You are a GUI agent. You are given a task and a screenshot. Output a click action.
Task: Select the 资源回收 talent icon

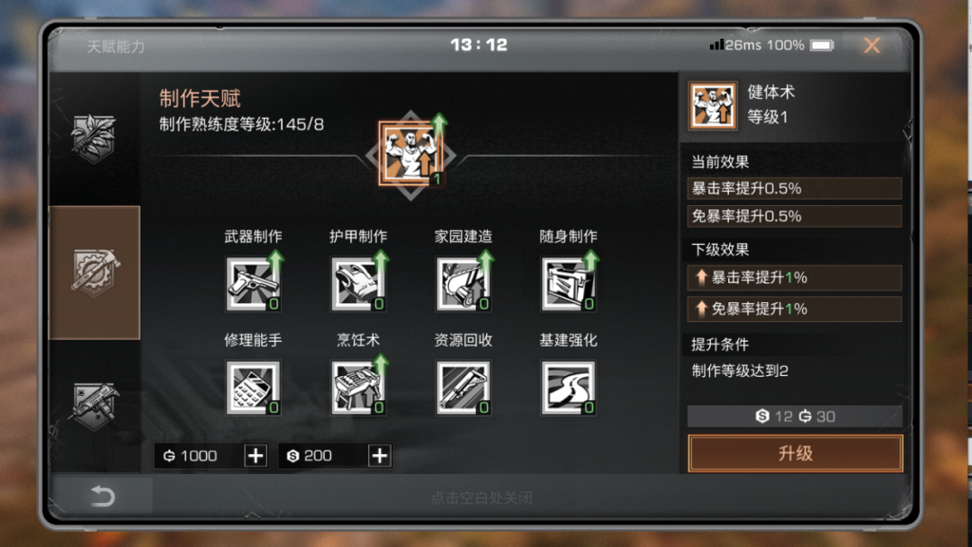(x=463, y=388)
